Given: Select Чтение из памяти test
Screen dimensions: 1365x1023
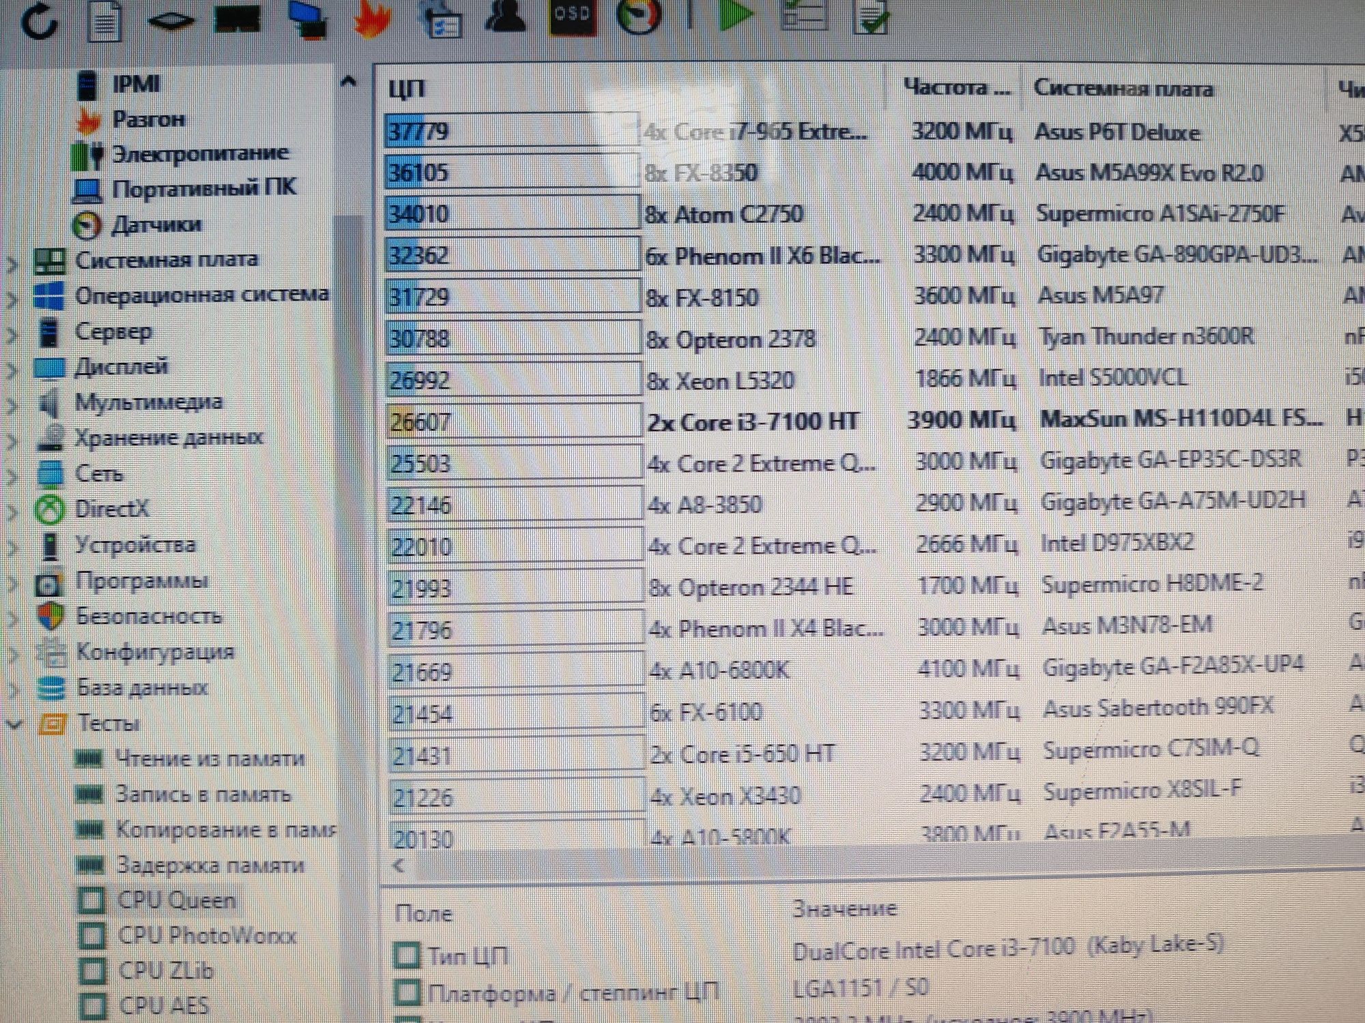Looking at the screenshot, I should [x=210, y=758].
